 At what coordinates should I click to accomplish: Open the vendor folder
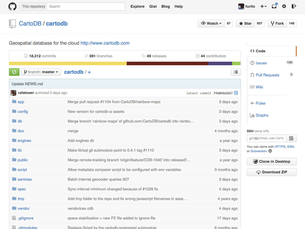click(x=24, y=208)
